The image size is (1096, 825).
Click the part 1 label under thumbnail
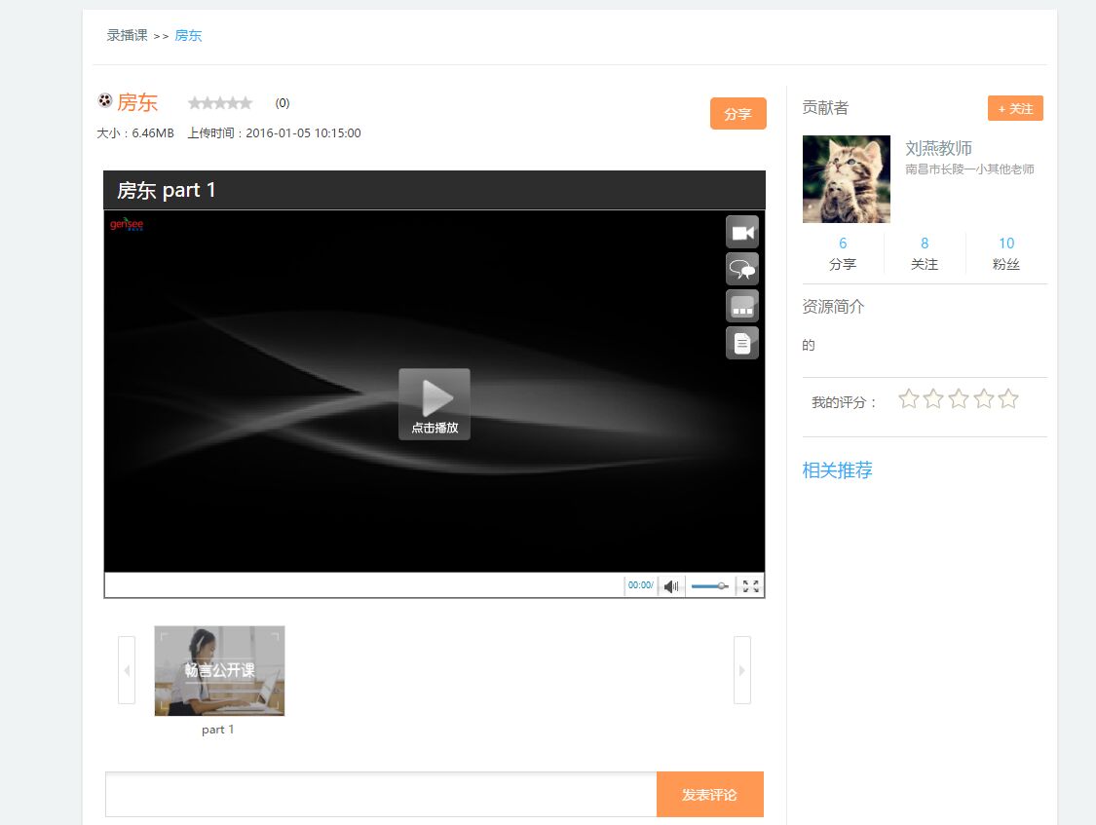(x=218, y=730)
